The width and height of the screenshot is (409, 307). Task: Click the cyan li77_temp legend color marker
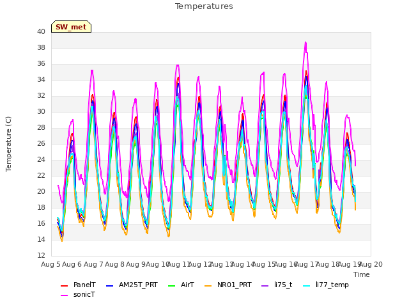(x=307, y=286)
